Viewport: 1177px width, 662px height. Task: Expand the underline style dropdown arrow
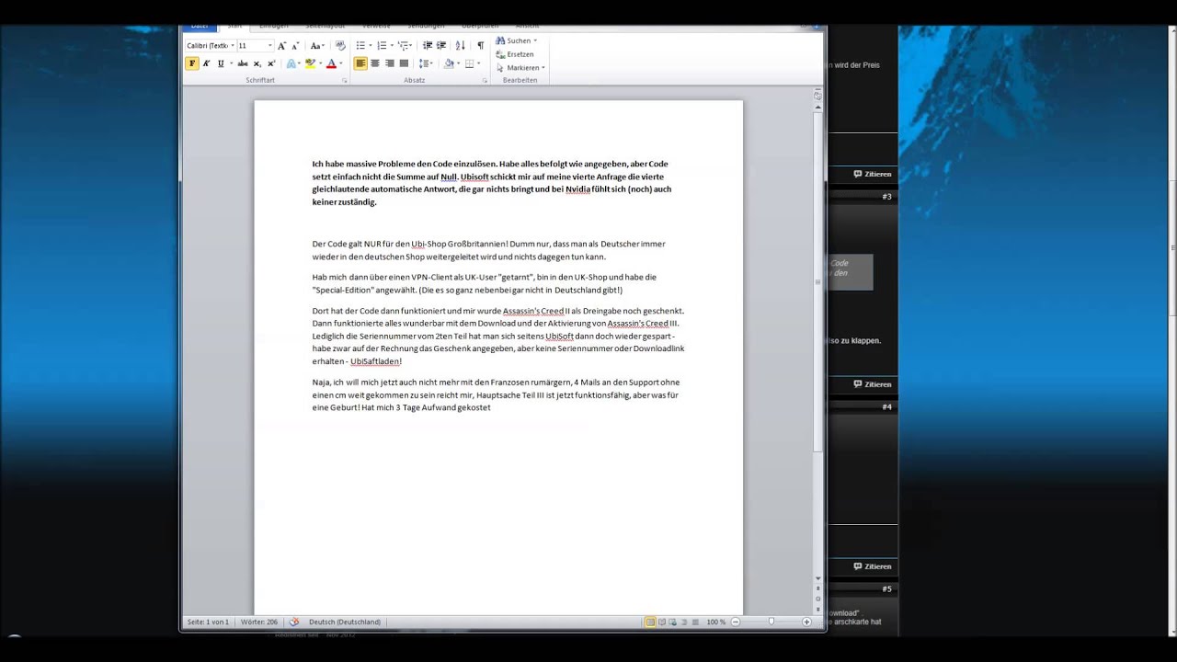[x=230, y=63]
